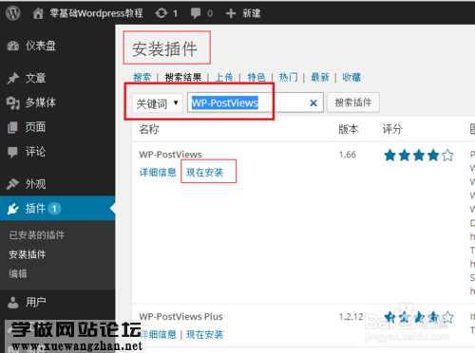This screenshot has height=353, width=475.
Task: Click the media icon beside 多媒体
Action: (13, 102)
